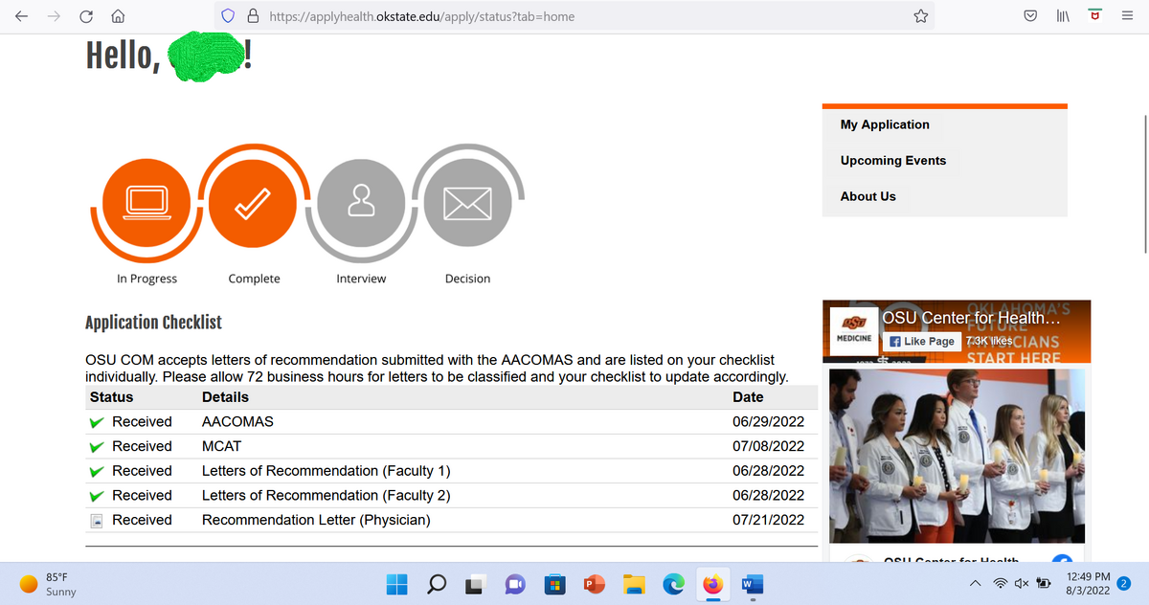Reload the current page
1149x605 pixels.
click(x=87, y=16)
